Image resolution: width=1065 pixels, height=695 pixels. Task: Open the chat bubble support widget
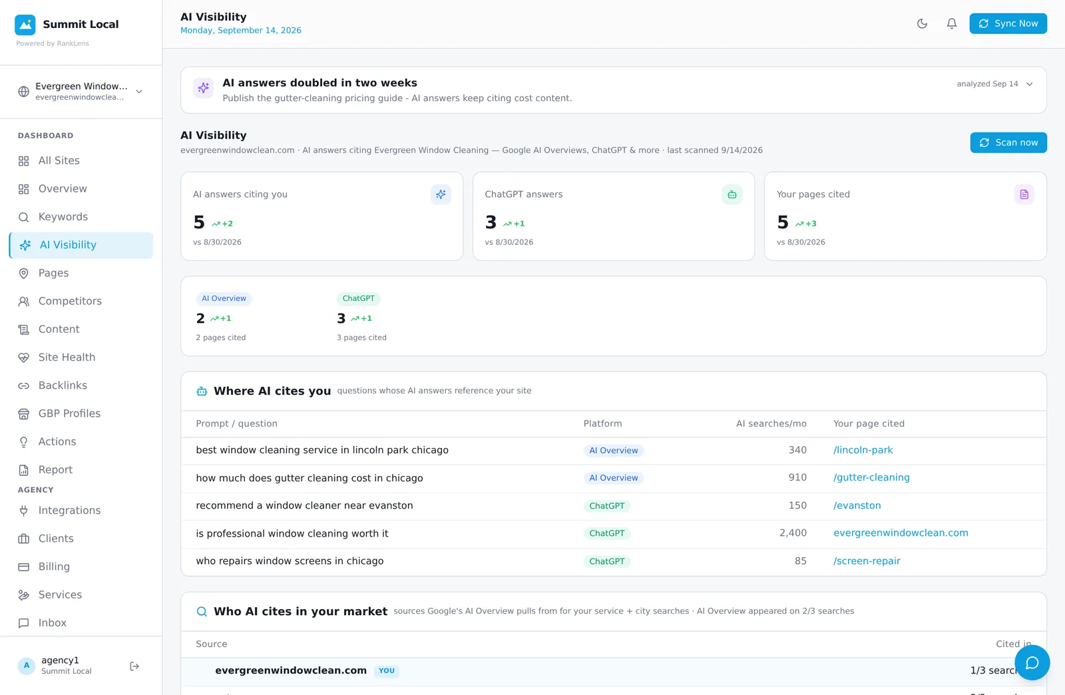click(x=1032, y=662)
